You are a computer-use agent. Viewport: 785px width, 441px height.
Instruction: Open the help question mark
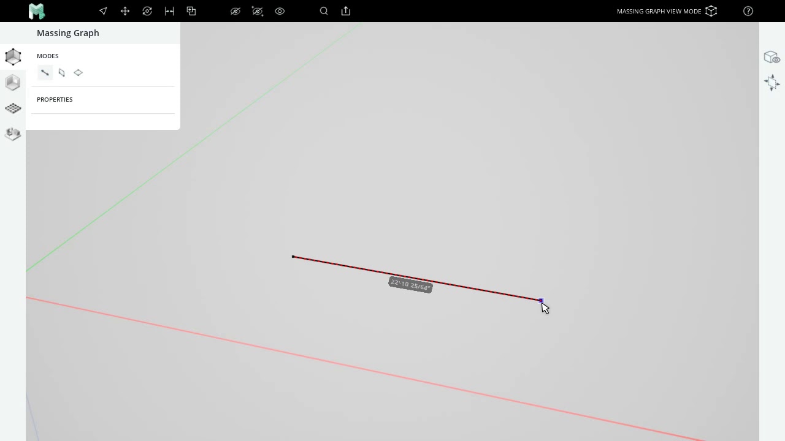(x=748, y=11)
